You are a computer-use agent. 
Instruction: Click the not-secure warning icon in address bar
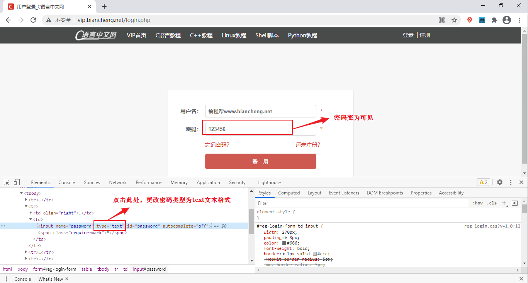(x=49, y=20)
